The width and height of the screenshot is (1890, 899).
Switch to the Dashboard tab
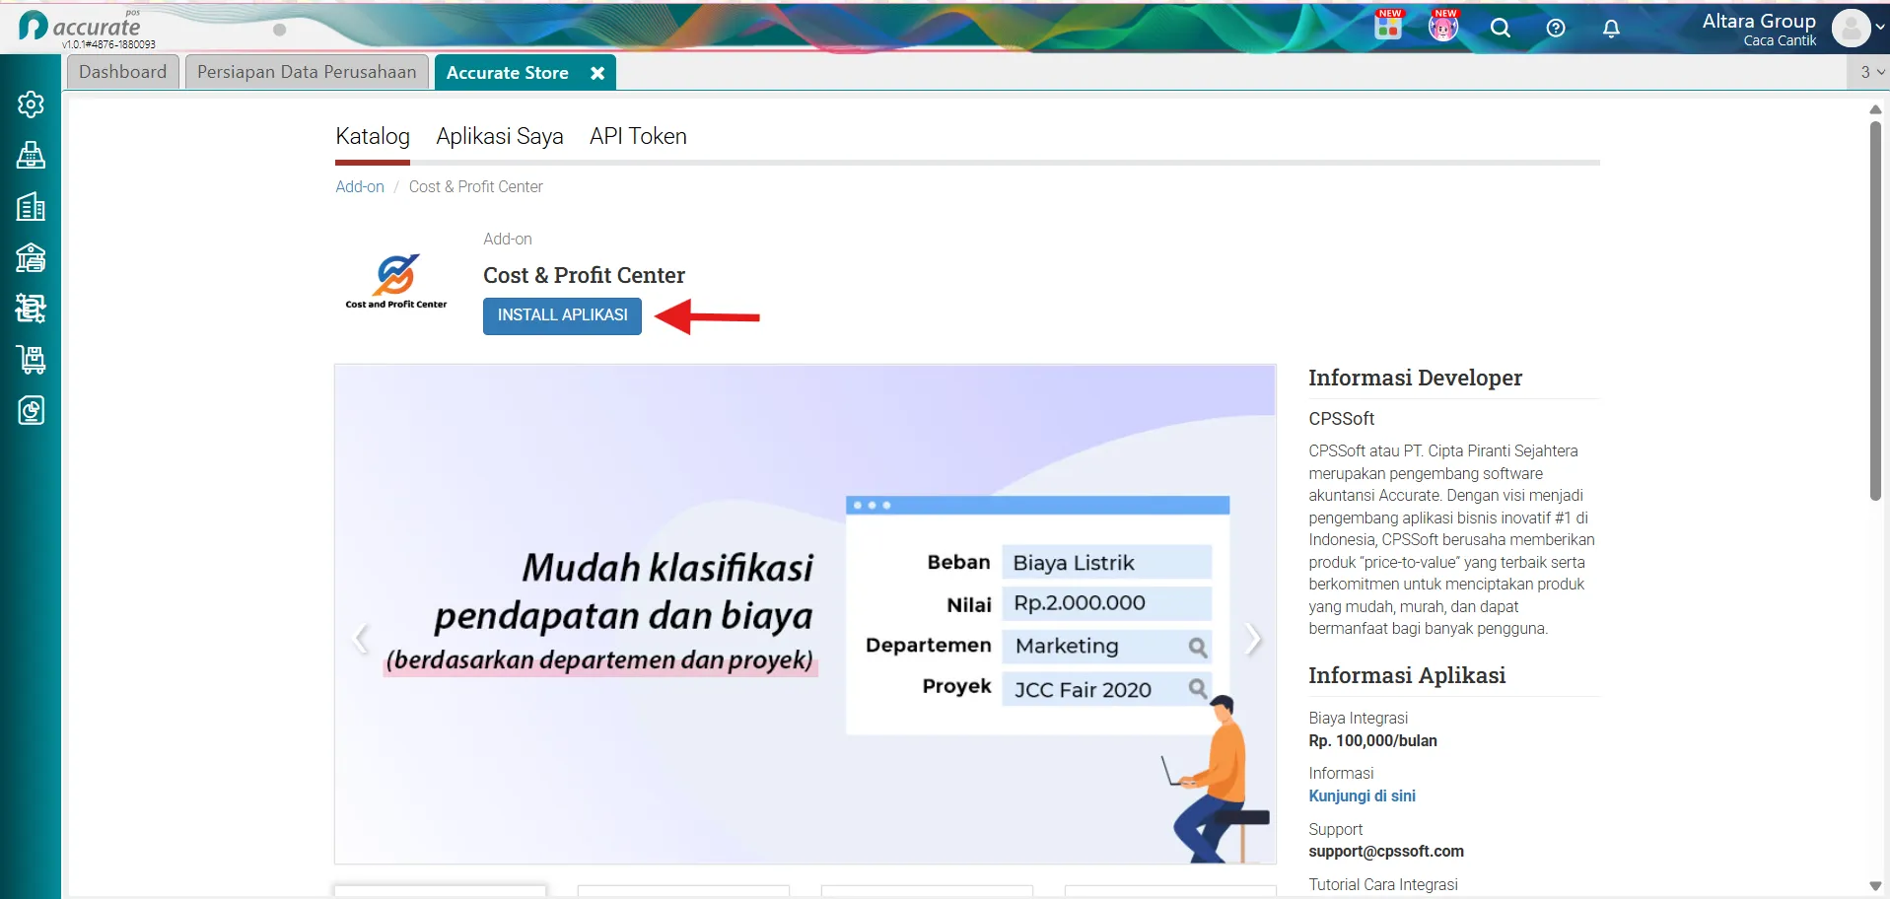coord(123,72)
